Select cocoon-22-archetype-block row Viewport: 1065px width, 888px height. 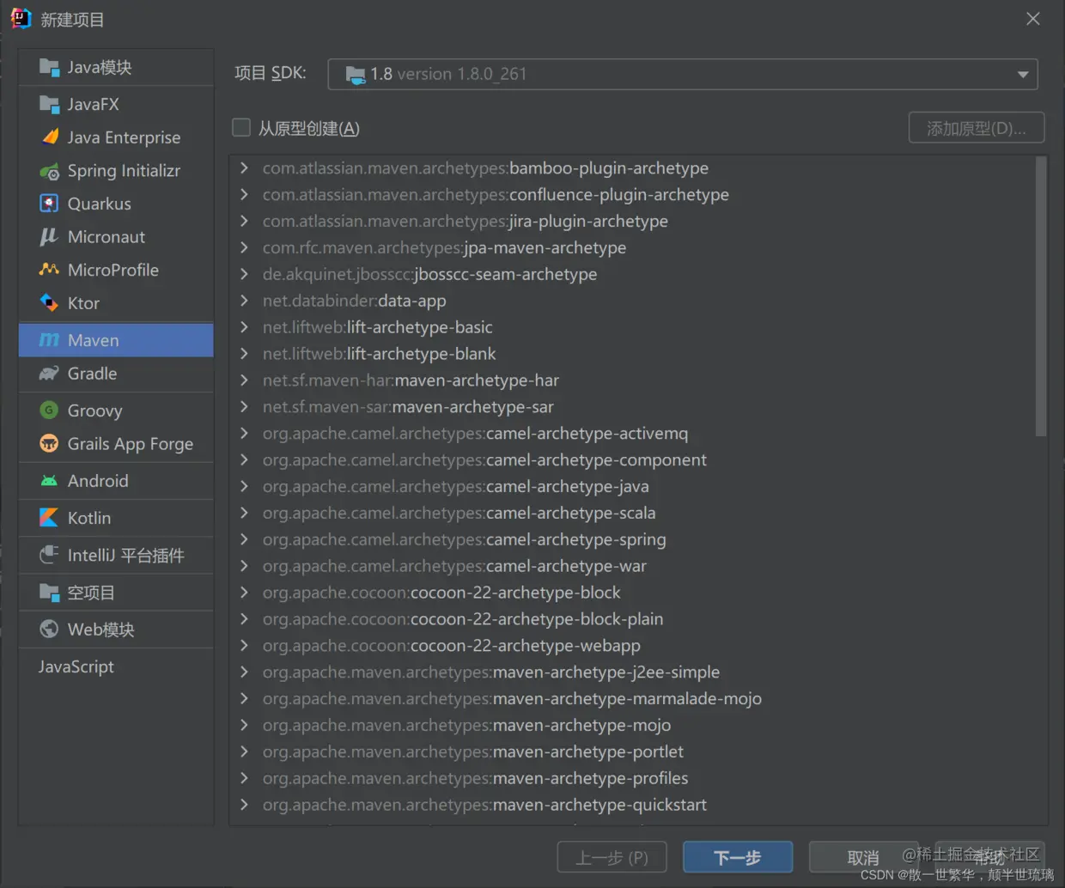[632, 593]
